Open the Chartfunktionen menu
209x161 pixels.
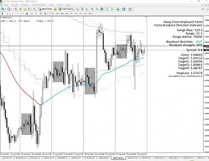point(39,5)
